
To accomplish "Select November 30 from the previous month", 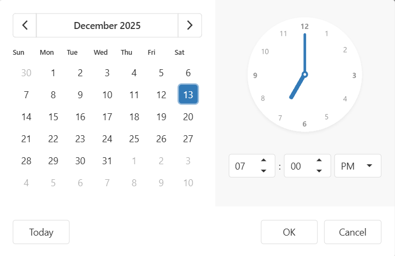I will pos(26,73).
